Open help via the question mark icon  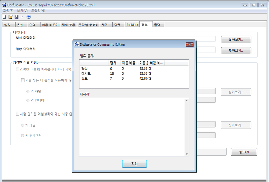point(28,17)
